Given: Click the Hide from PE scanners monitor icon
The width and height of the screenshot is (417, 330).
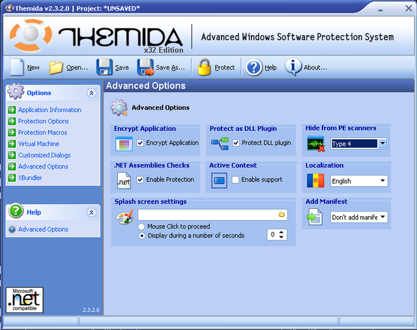Looking at the screenshot, I should (315, 143).
